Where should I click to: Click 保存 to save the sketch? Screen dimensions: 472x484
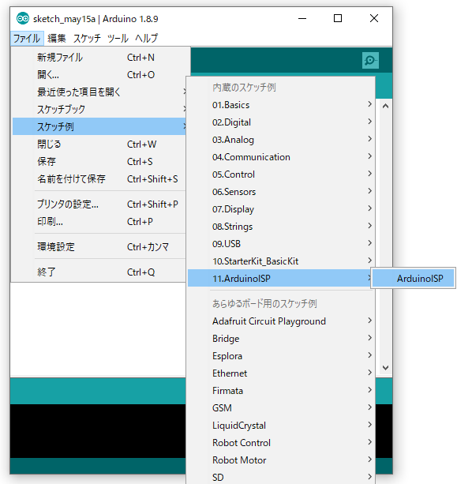tap(99, 161)
